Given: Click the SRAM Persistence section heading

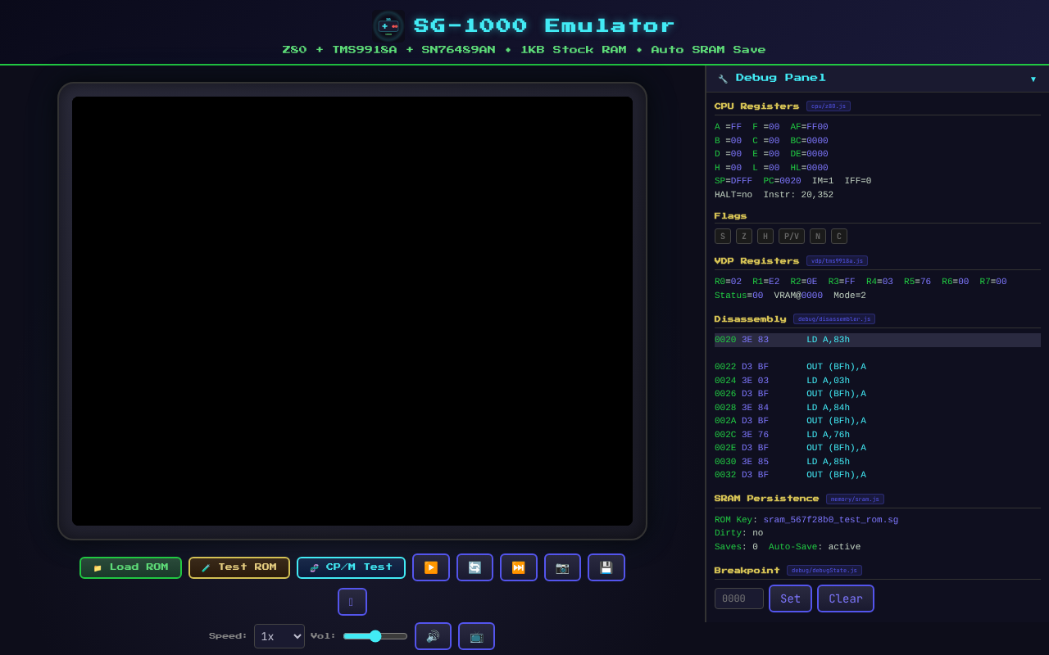Looking at the screenshot, I should click(766, 499).
